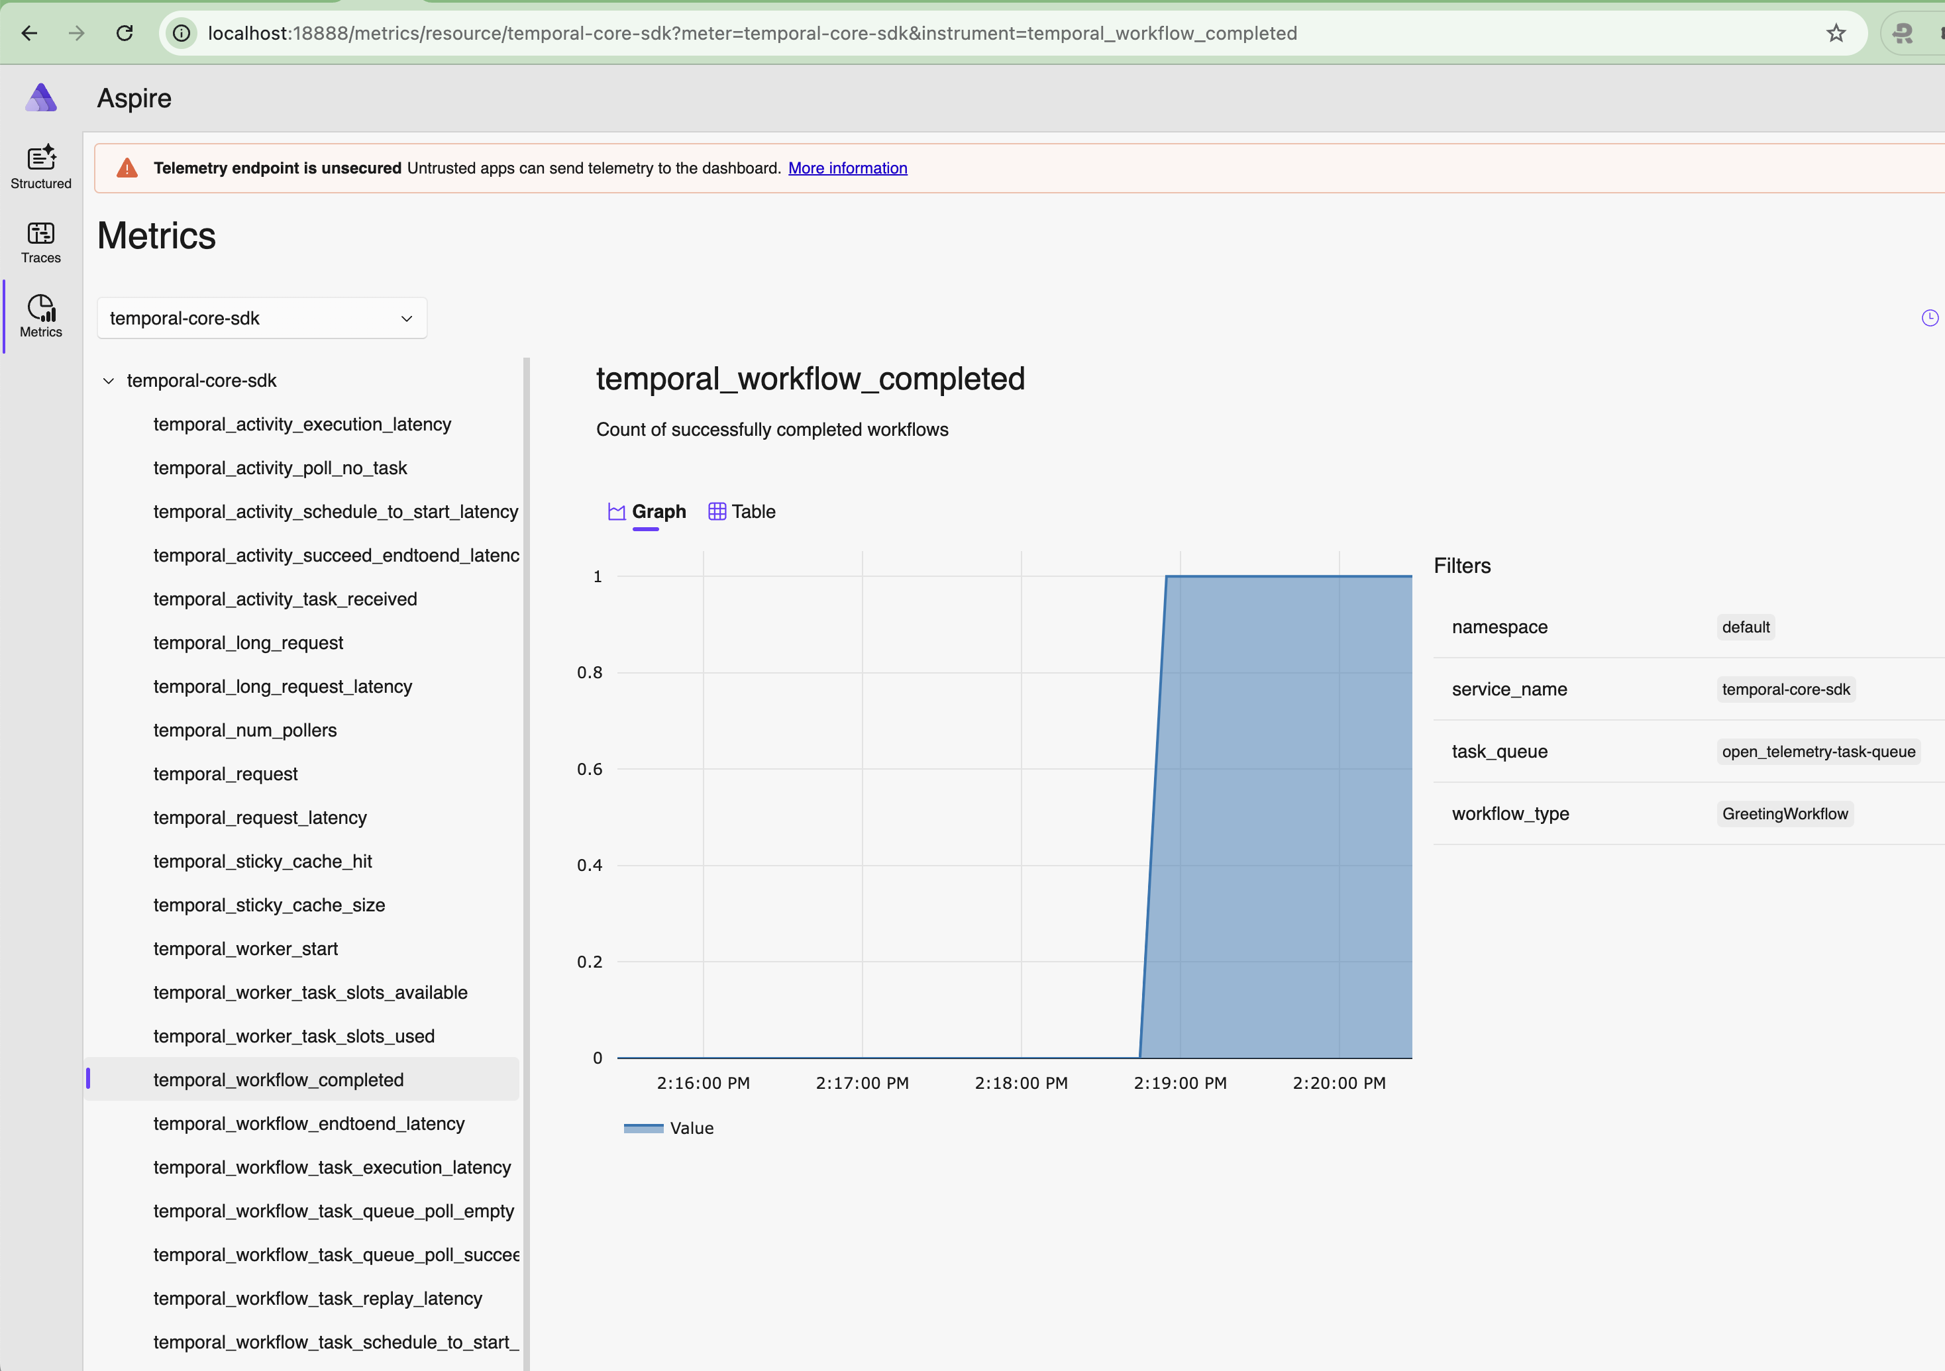Click the warning triangle icon in the banner
This screenshot has width=1945, height=1371.
[127, 168]
